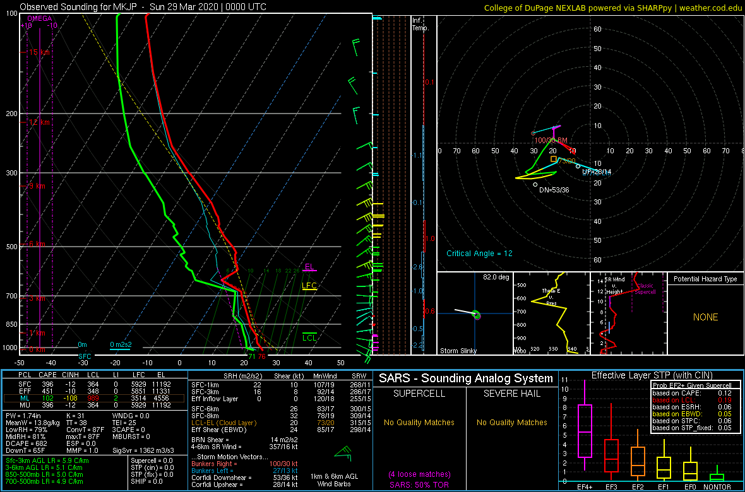Click No Quality Matches under SUPERCELL
Screen dimensions: 745x492
(x=420, y=422)
